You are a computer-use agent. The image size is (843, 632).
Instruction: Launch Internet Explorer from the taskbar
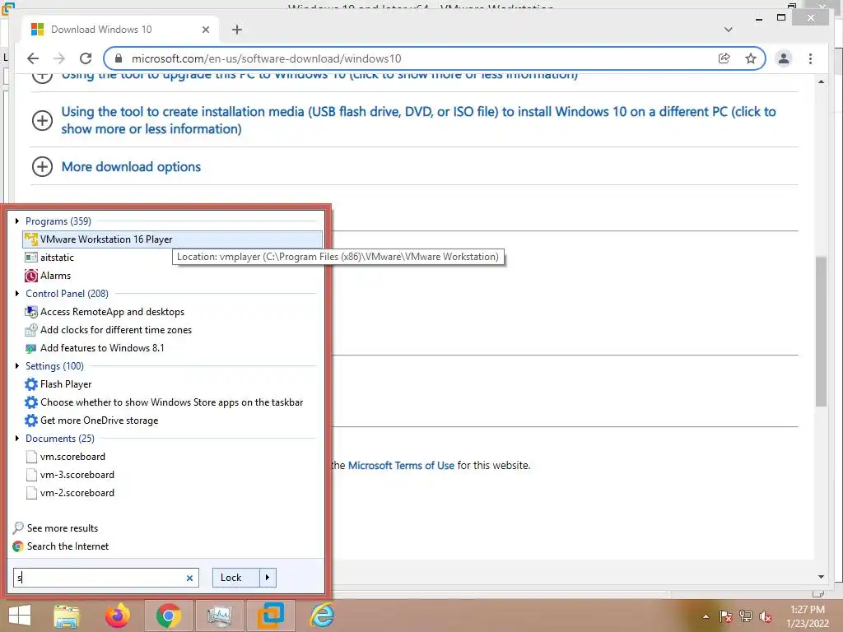click(322, 616)
